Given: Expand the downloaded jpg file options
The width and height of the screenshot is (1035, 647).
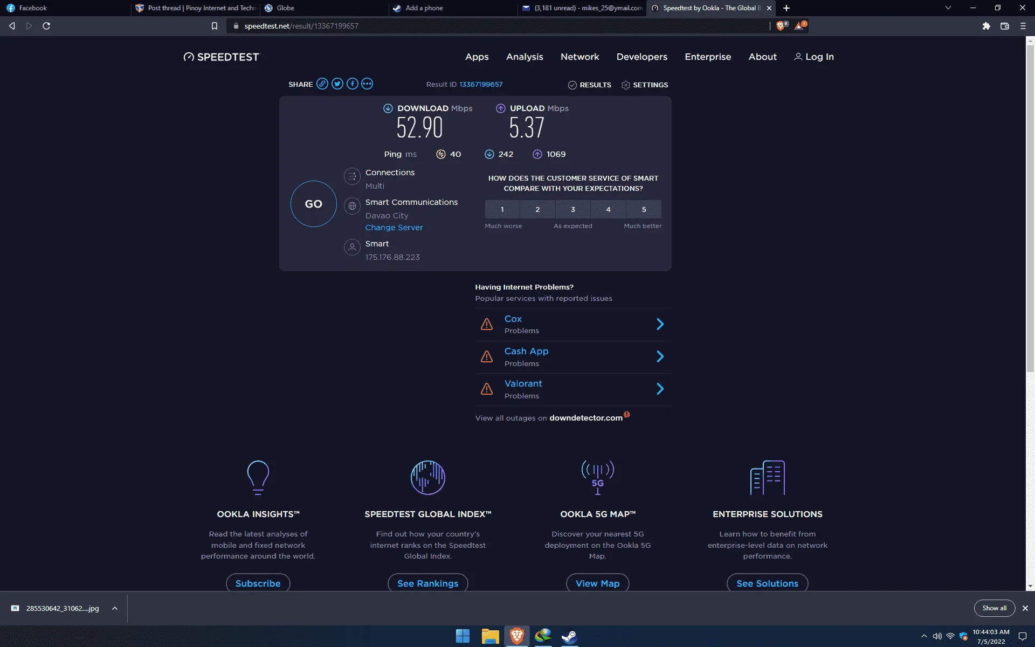Looking at the screenshot, I should pyautogui.click(x=115, y=608).
